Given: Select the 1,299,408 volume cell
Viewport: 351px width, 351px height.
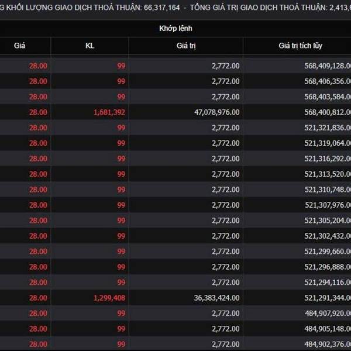Looking at the screenshot, I should pyautogui.click(x=109, y=298).
